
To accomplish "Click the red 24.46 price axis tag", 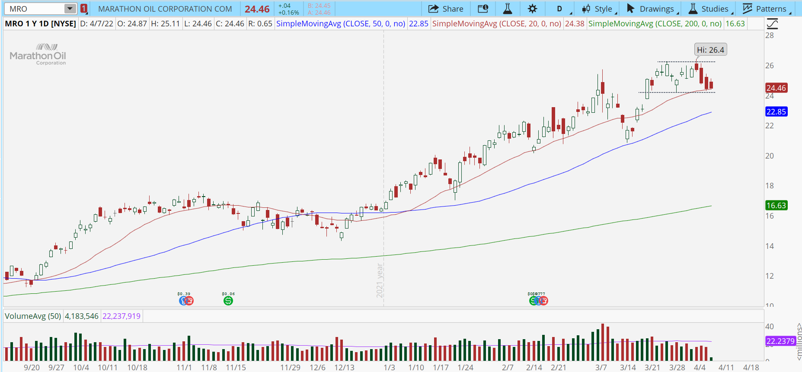I will point(776,88).
